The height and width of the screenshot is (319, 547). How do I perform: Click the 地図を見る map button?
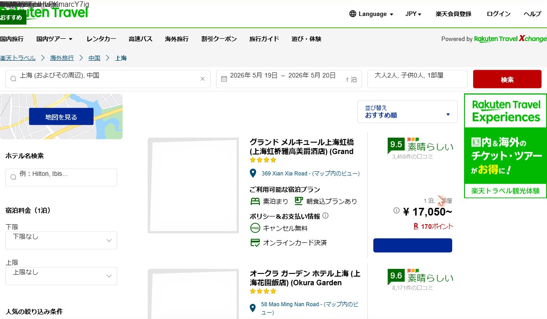pyautogui.click(x=61, y=117)
